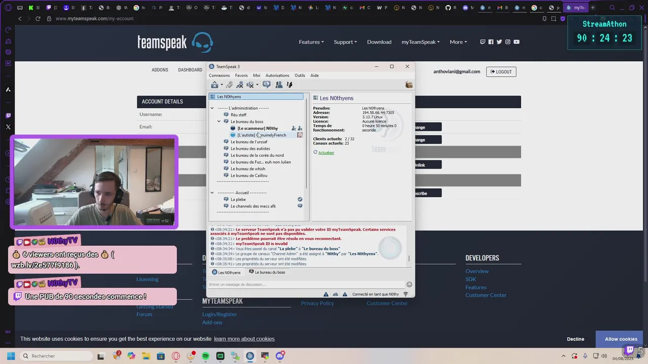Select the Le bureau des autistes channel
Screen dimensions: 648x364
[x=250, y=149]
